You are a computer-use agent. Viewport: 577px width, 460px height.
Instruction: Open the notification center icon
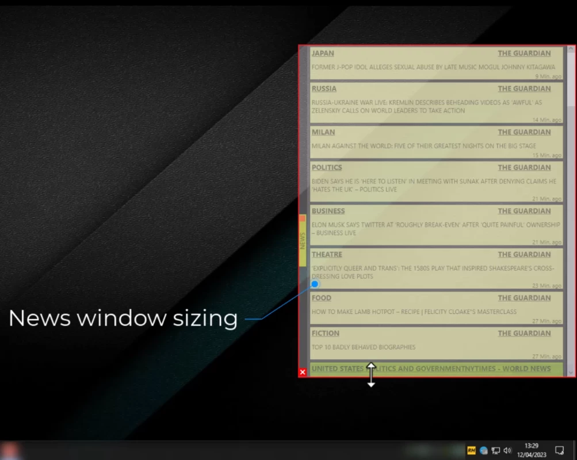[559, 450]
